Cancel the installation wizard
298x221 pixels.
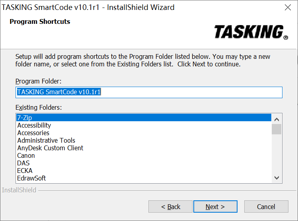pyautogui.click(x=266, y=207)
